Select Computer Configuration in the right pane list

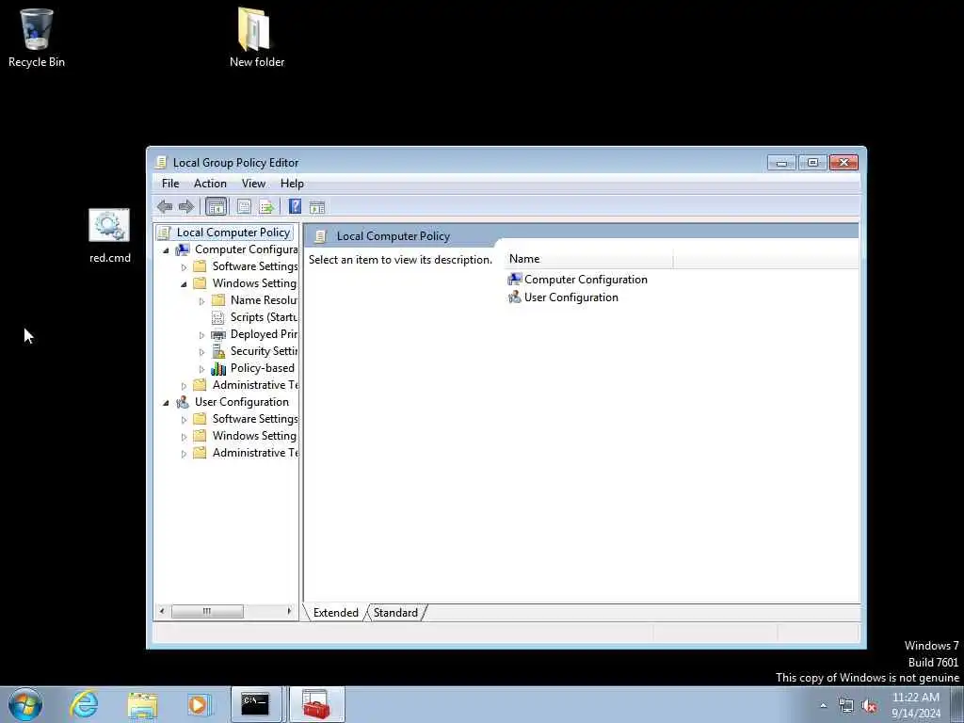click(577, 279)
